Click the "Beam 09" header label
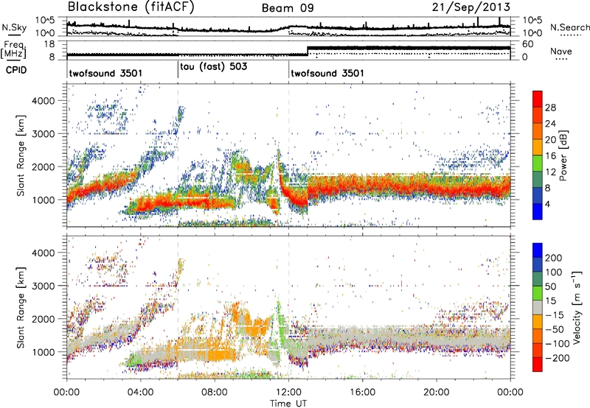590x408 pixels. click(x=288, y=8)
